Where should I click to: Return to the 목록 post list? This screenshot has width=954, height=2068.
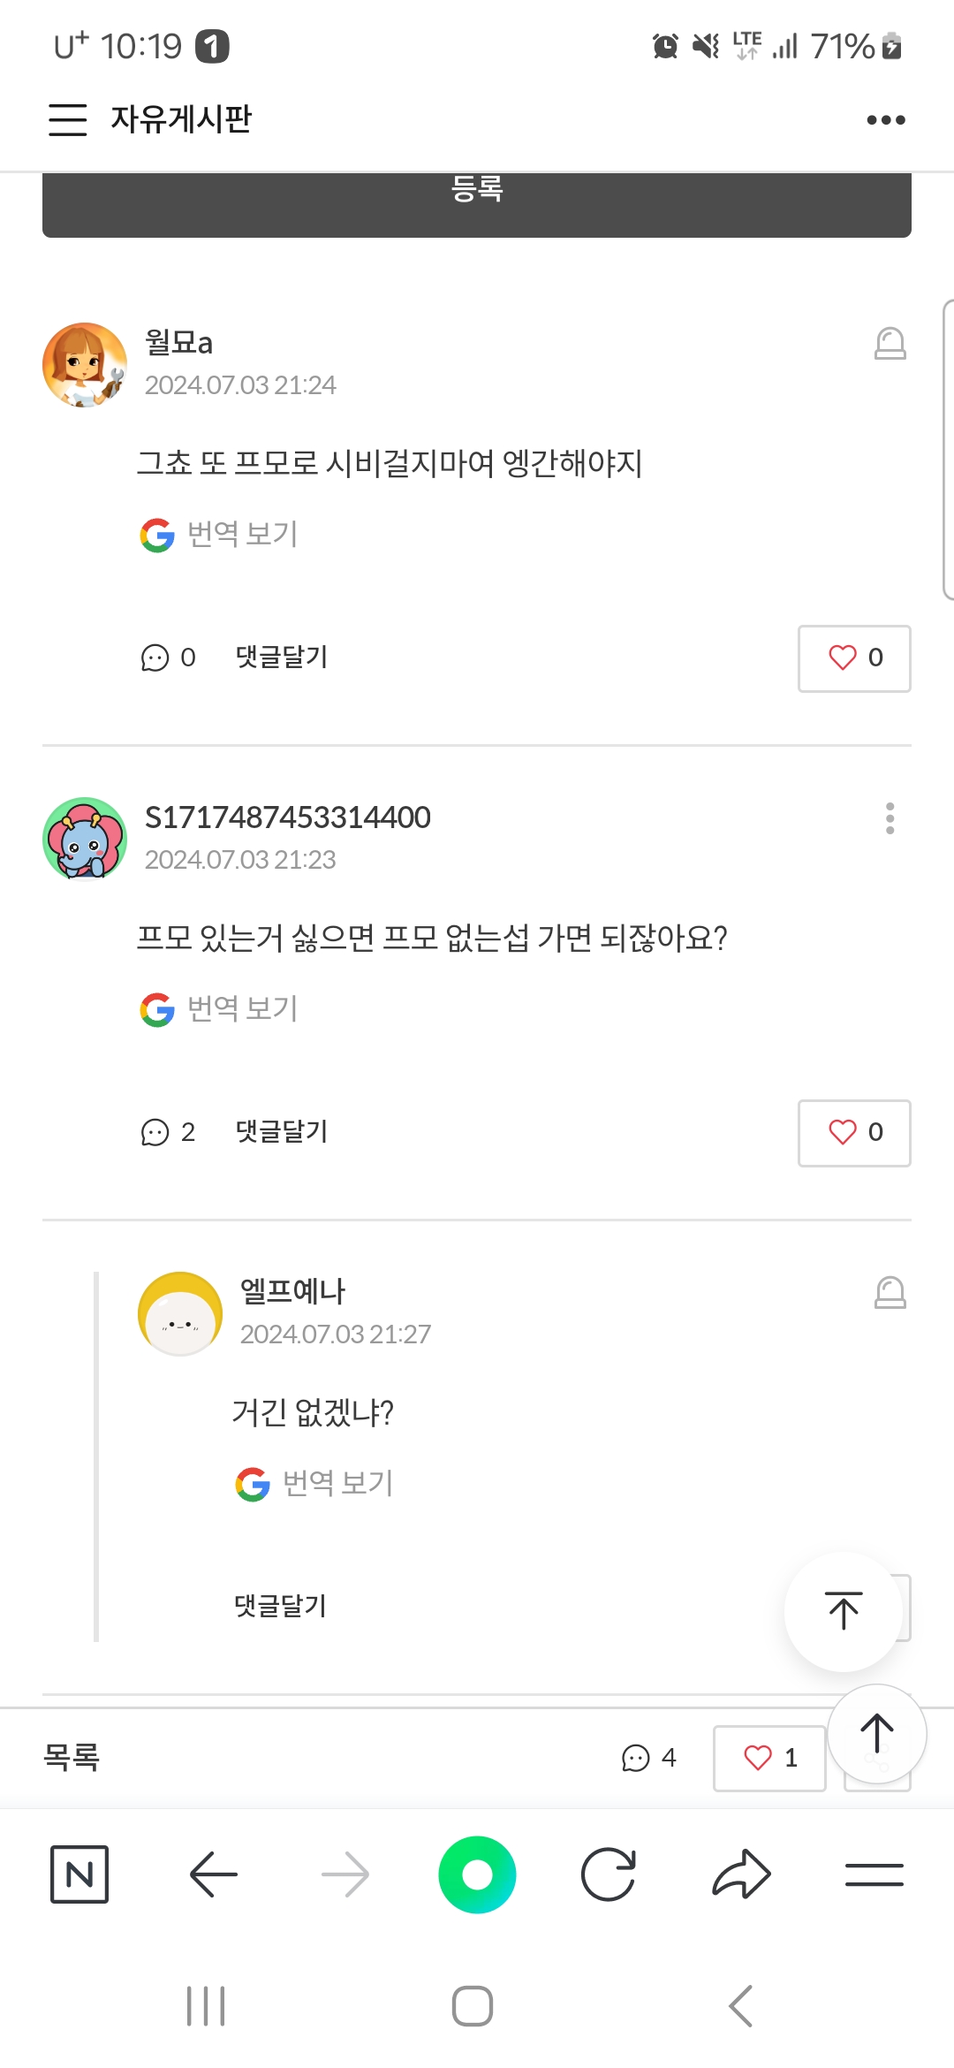(x=72, y=1757)
